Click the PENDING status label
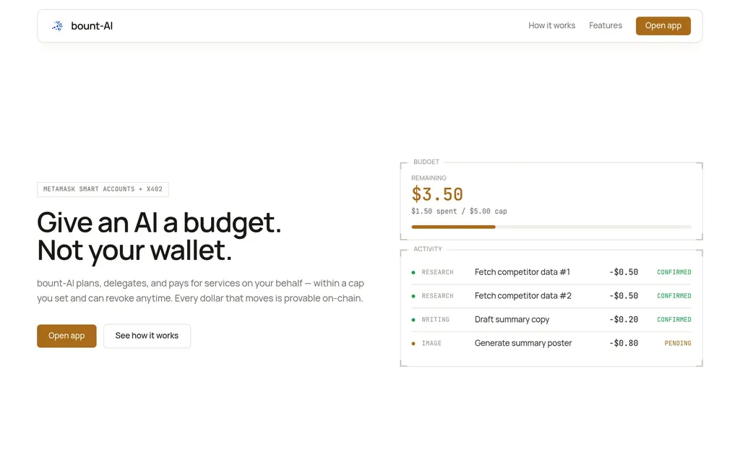Image resolution: width=740 pixels, height=462 pixels. [678, 343]
